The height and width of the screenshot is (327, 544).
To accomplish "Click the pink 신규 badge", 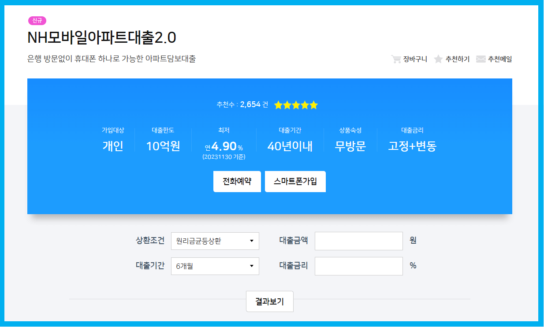I will pos(37,21).
